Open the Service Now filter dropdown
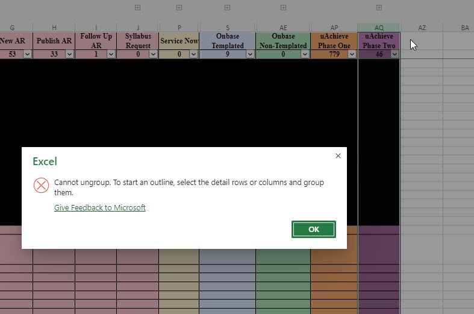474x314 pixels. pos(193,54)
